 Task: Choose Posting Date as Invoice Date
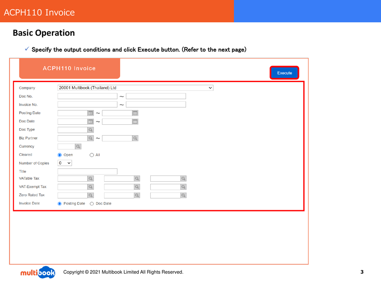tap(60, 204)
